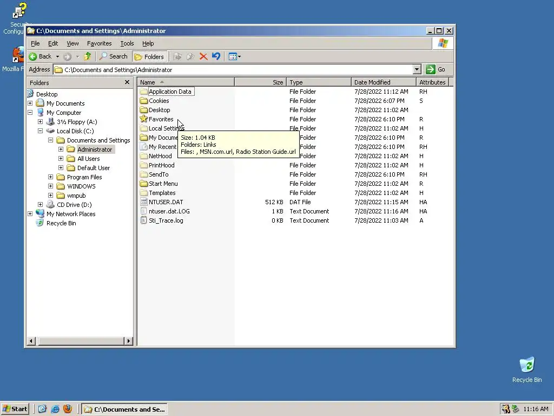Click left arrow of Folders scrollbar

click(31, 341)
